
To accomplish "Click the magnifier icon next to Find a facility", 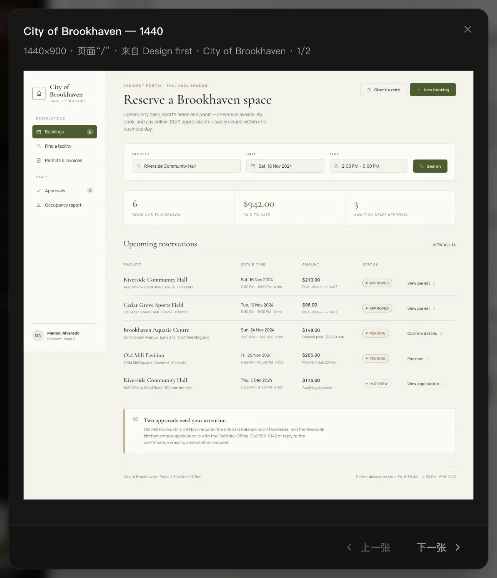I will [x=39, y=146].
